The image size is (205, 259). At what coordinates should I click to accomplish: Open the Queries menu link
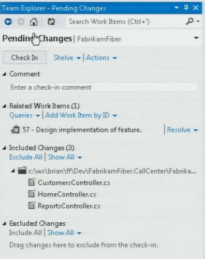pyautogui.click(x=24, y=115)
